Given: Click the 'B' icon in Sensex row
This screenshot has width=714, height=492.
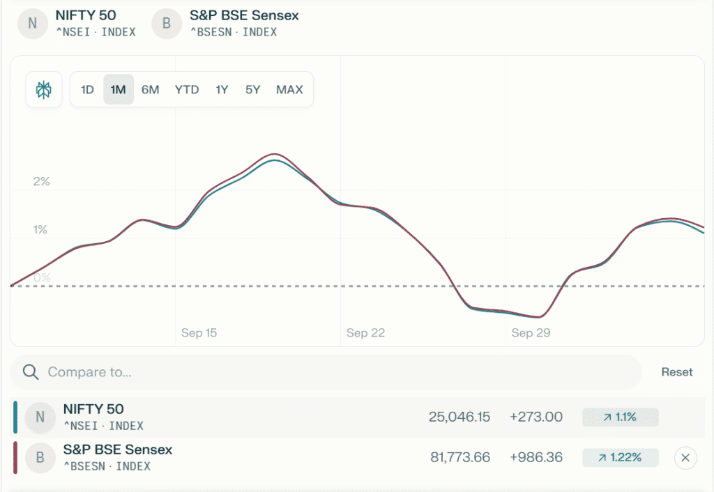Looking at the screenshot, I should click(x=40, y=458).
